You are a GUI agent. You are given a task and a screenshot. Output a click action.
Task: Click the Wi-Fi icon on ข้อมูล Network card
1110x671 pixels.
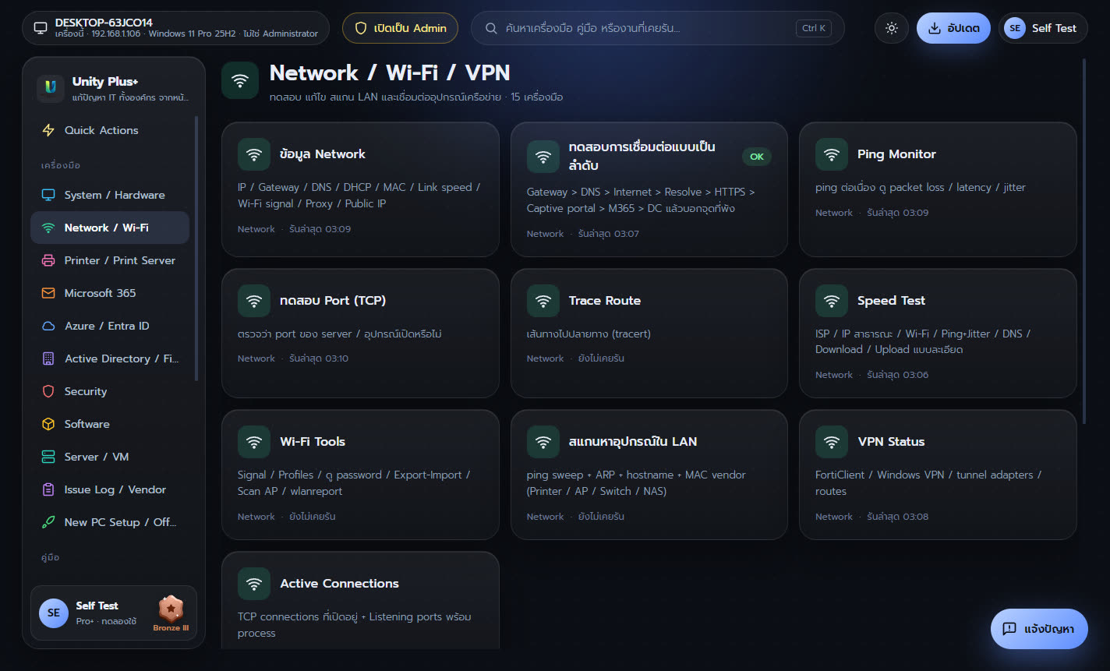coord(254,154)
